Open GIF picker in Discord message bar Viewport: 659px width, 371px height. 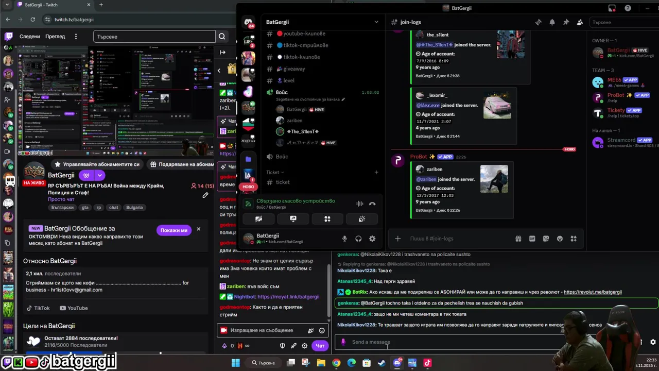pos(532,239)
